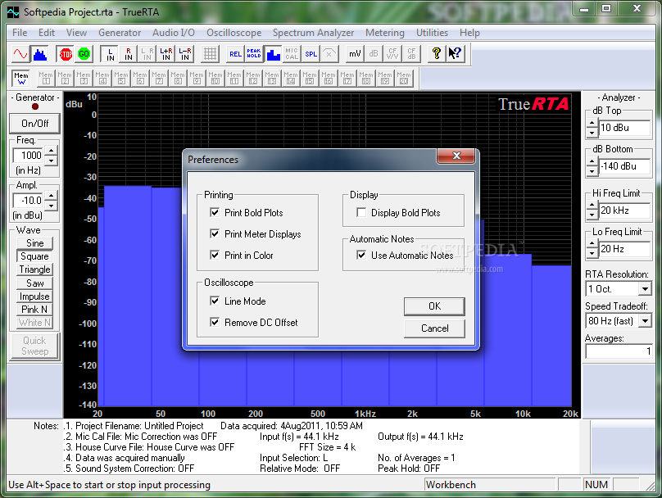
Task: Select the Mem 10 memory icon
Action: tap(215, 78)
